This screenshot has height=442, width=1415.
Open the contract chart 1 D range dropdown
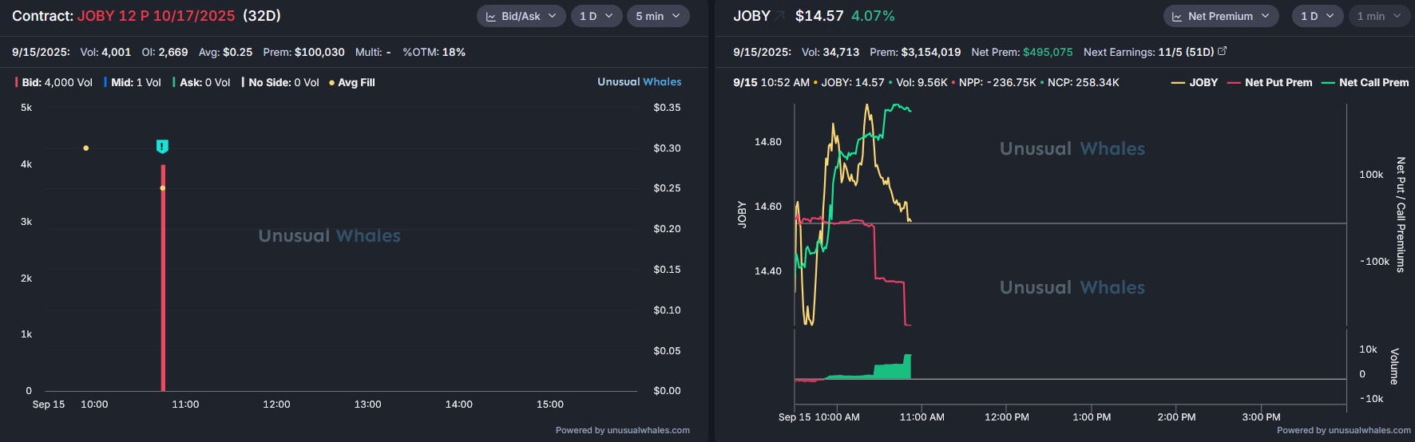(597, 16)
